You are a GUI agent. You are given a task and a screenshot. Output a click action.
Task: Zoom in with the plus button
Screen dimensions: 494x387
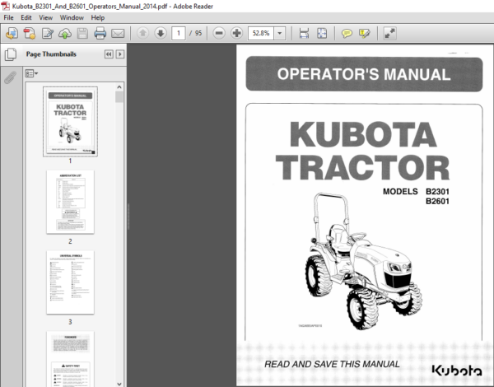(x=236, y=33)
